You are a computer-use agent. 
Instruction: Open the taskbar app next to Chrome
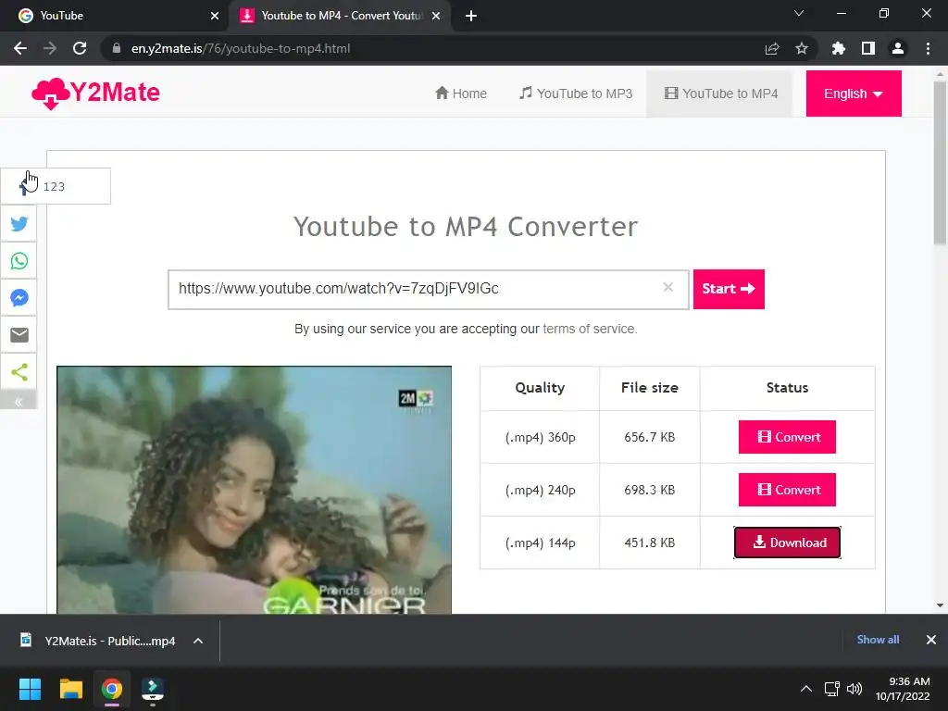pos(153,689)
